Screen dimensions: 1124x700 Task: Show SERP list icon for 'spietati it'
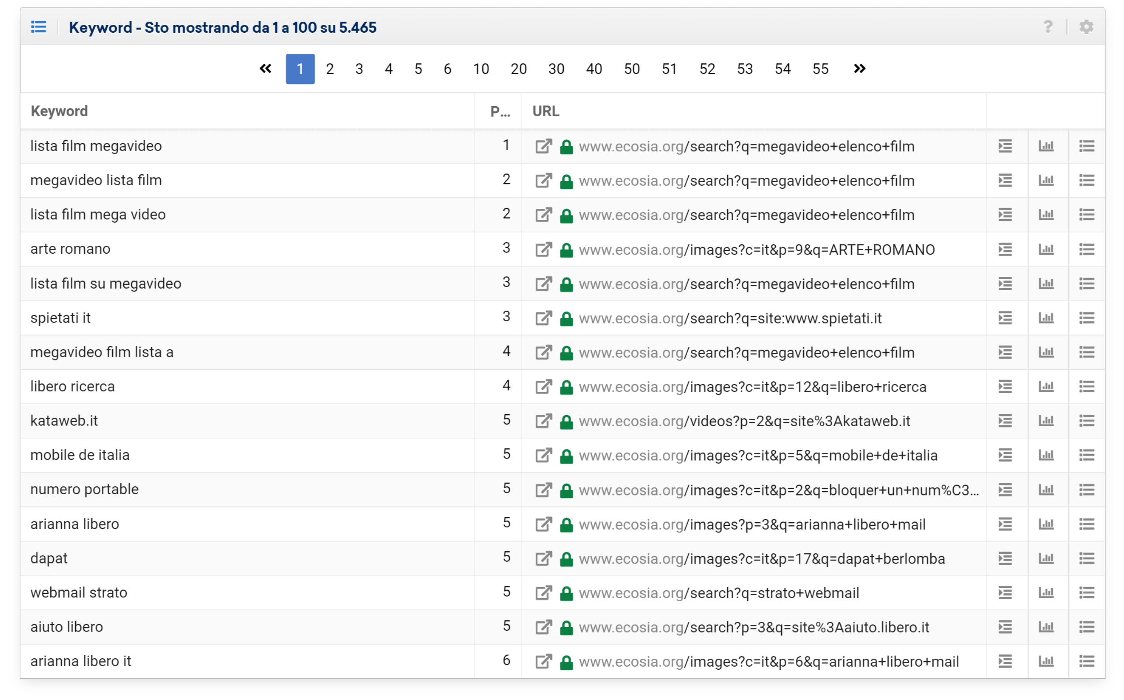pyautogui.click(x=1005, y=318)
